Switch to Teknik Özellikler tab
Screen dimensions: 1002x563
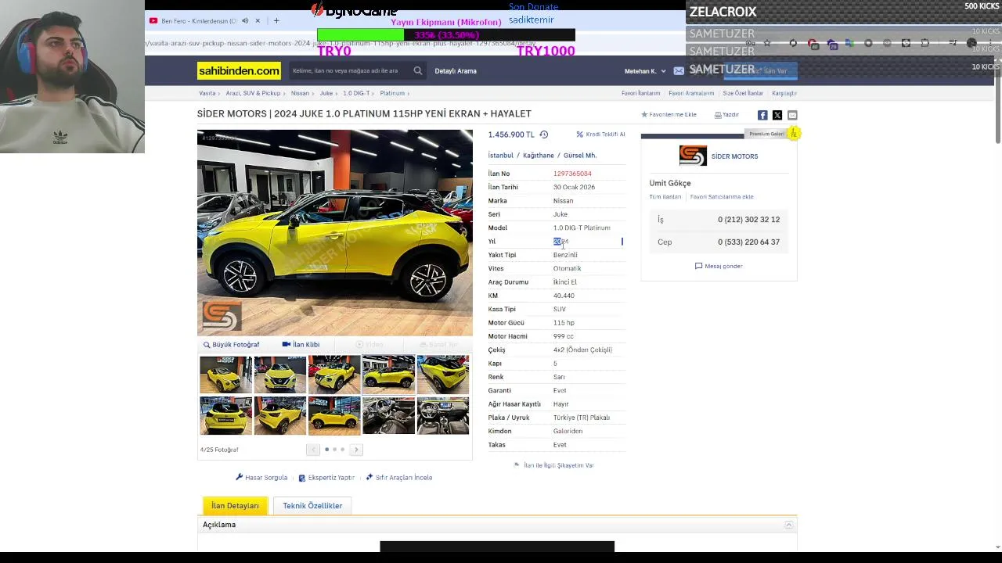[312, 506]
